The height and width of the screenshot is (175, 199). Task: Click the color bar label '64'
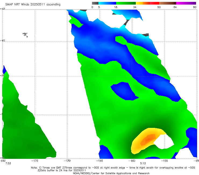pyautogui.click(x=175, y=7)
